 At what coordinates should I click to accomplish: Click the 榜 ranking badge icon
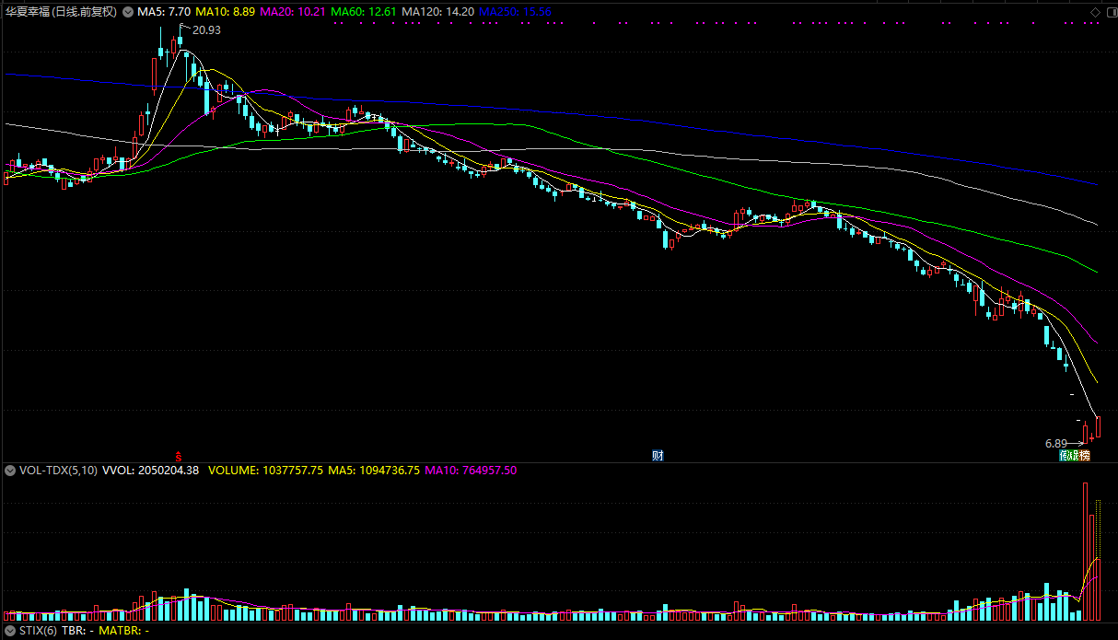point(1084,456)
